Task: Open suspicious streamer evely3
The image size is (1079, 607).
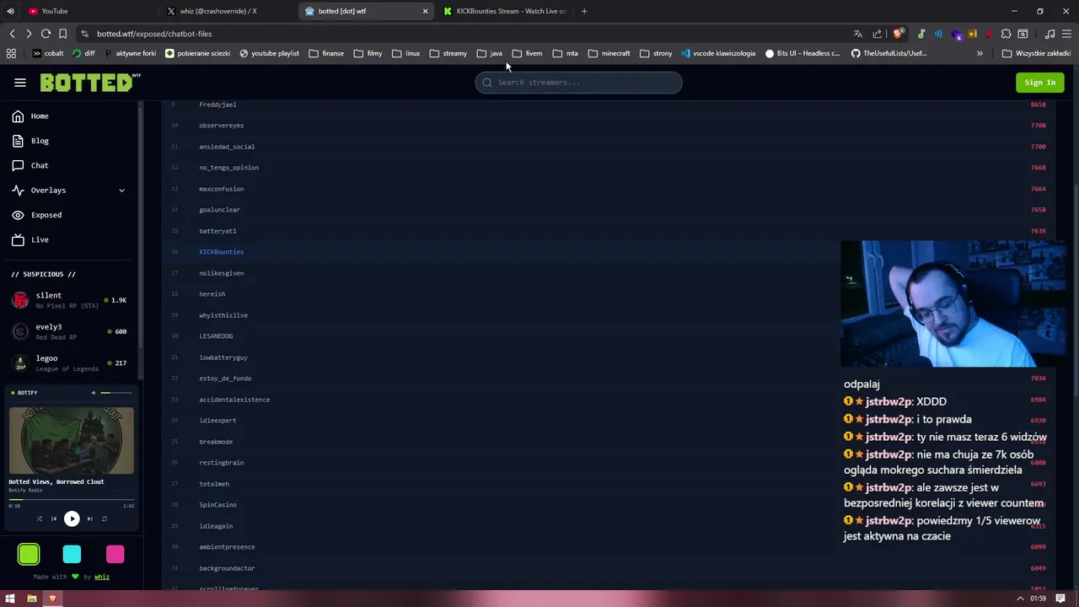Action: pyautogui.click(x=69, y=331)
